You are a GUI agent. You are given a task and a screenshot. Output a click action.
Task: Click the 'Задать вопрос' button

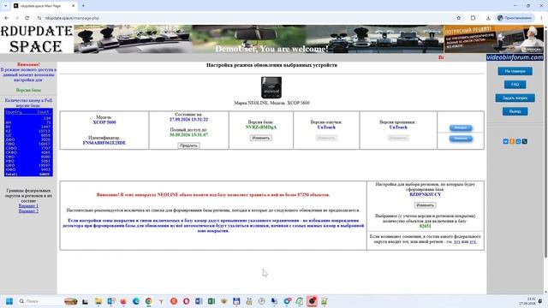[515, 98]
